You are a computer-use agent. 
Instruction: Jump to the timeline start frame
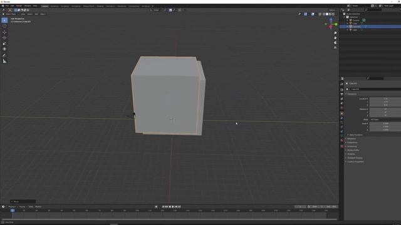coord(164,207)
